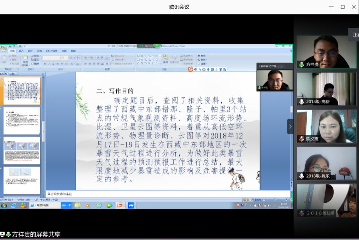This screenshot has height=240, width=359.
Task: Collapse the participant video panel arrow
Action: (290, 126)
